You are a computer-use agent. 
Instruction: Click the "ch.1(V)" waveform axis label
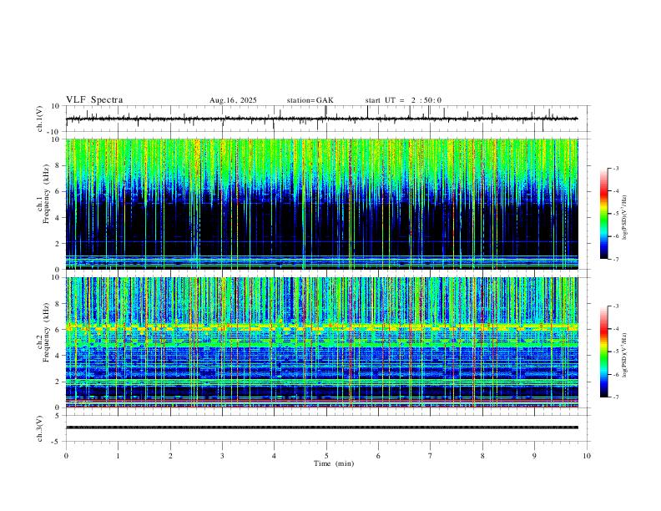coord(40,119)
